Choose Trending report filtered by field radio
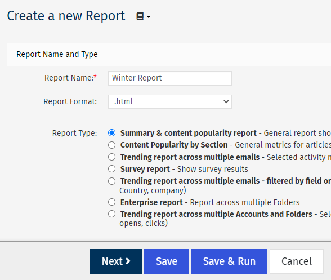Image resolution: width=331 pixels, height=280 pixels. point(111,181)
